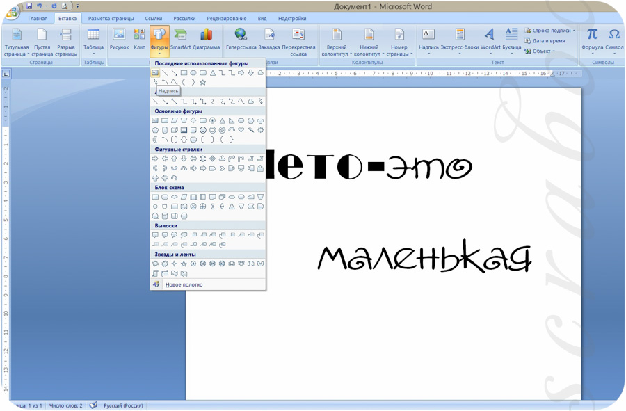Insert a Разрыв страницы page break
626x411 pixels.
66,42
